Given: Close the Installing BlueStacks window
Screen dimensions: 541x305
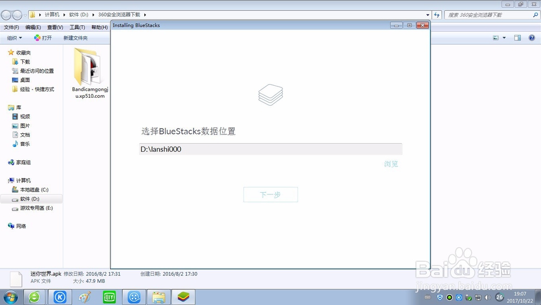Looking at the screenshot, I should (x=423, y=25).
